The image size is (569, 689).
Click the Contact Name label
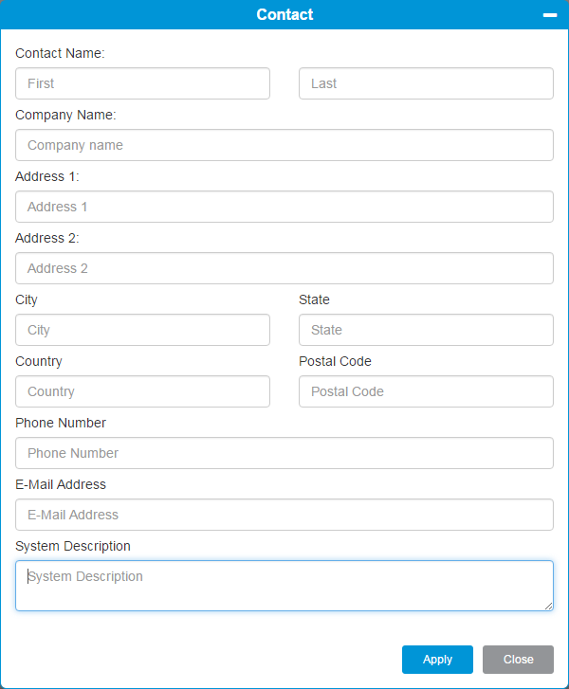click(x=60, y=53)
